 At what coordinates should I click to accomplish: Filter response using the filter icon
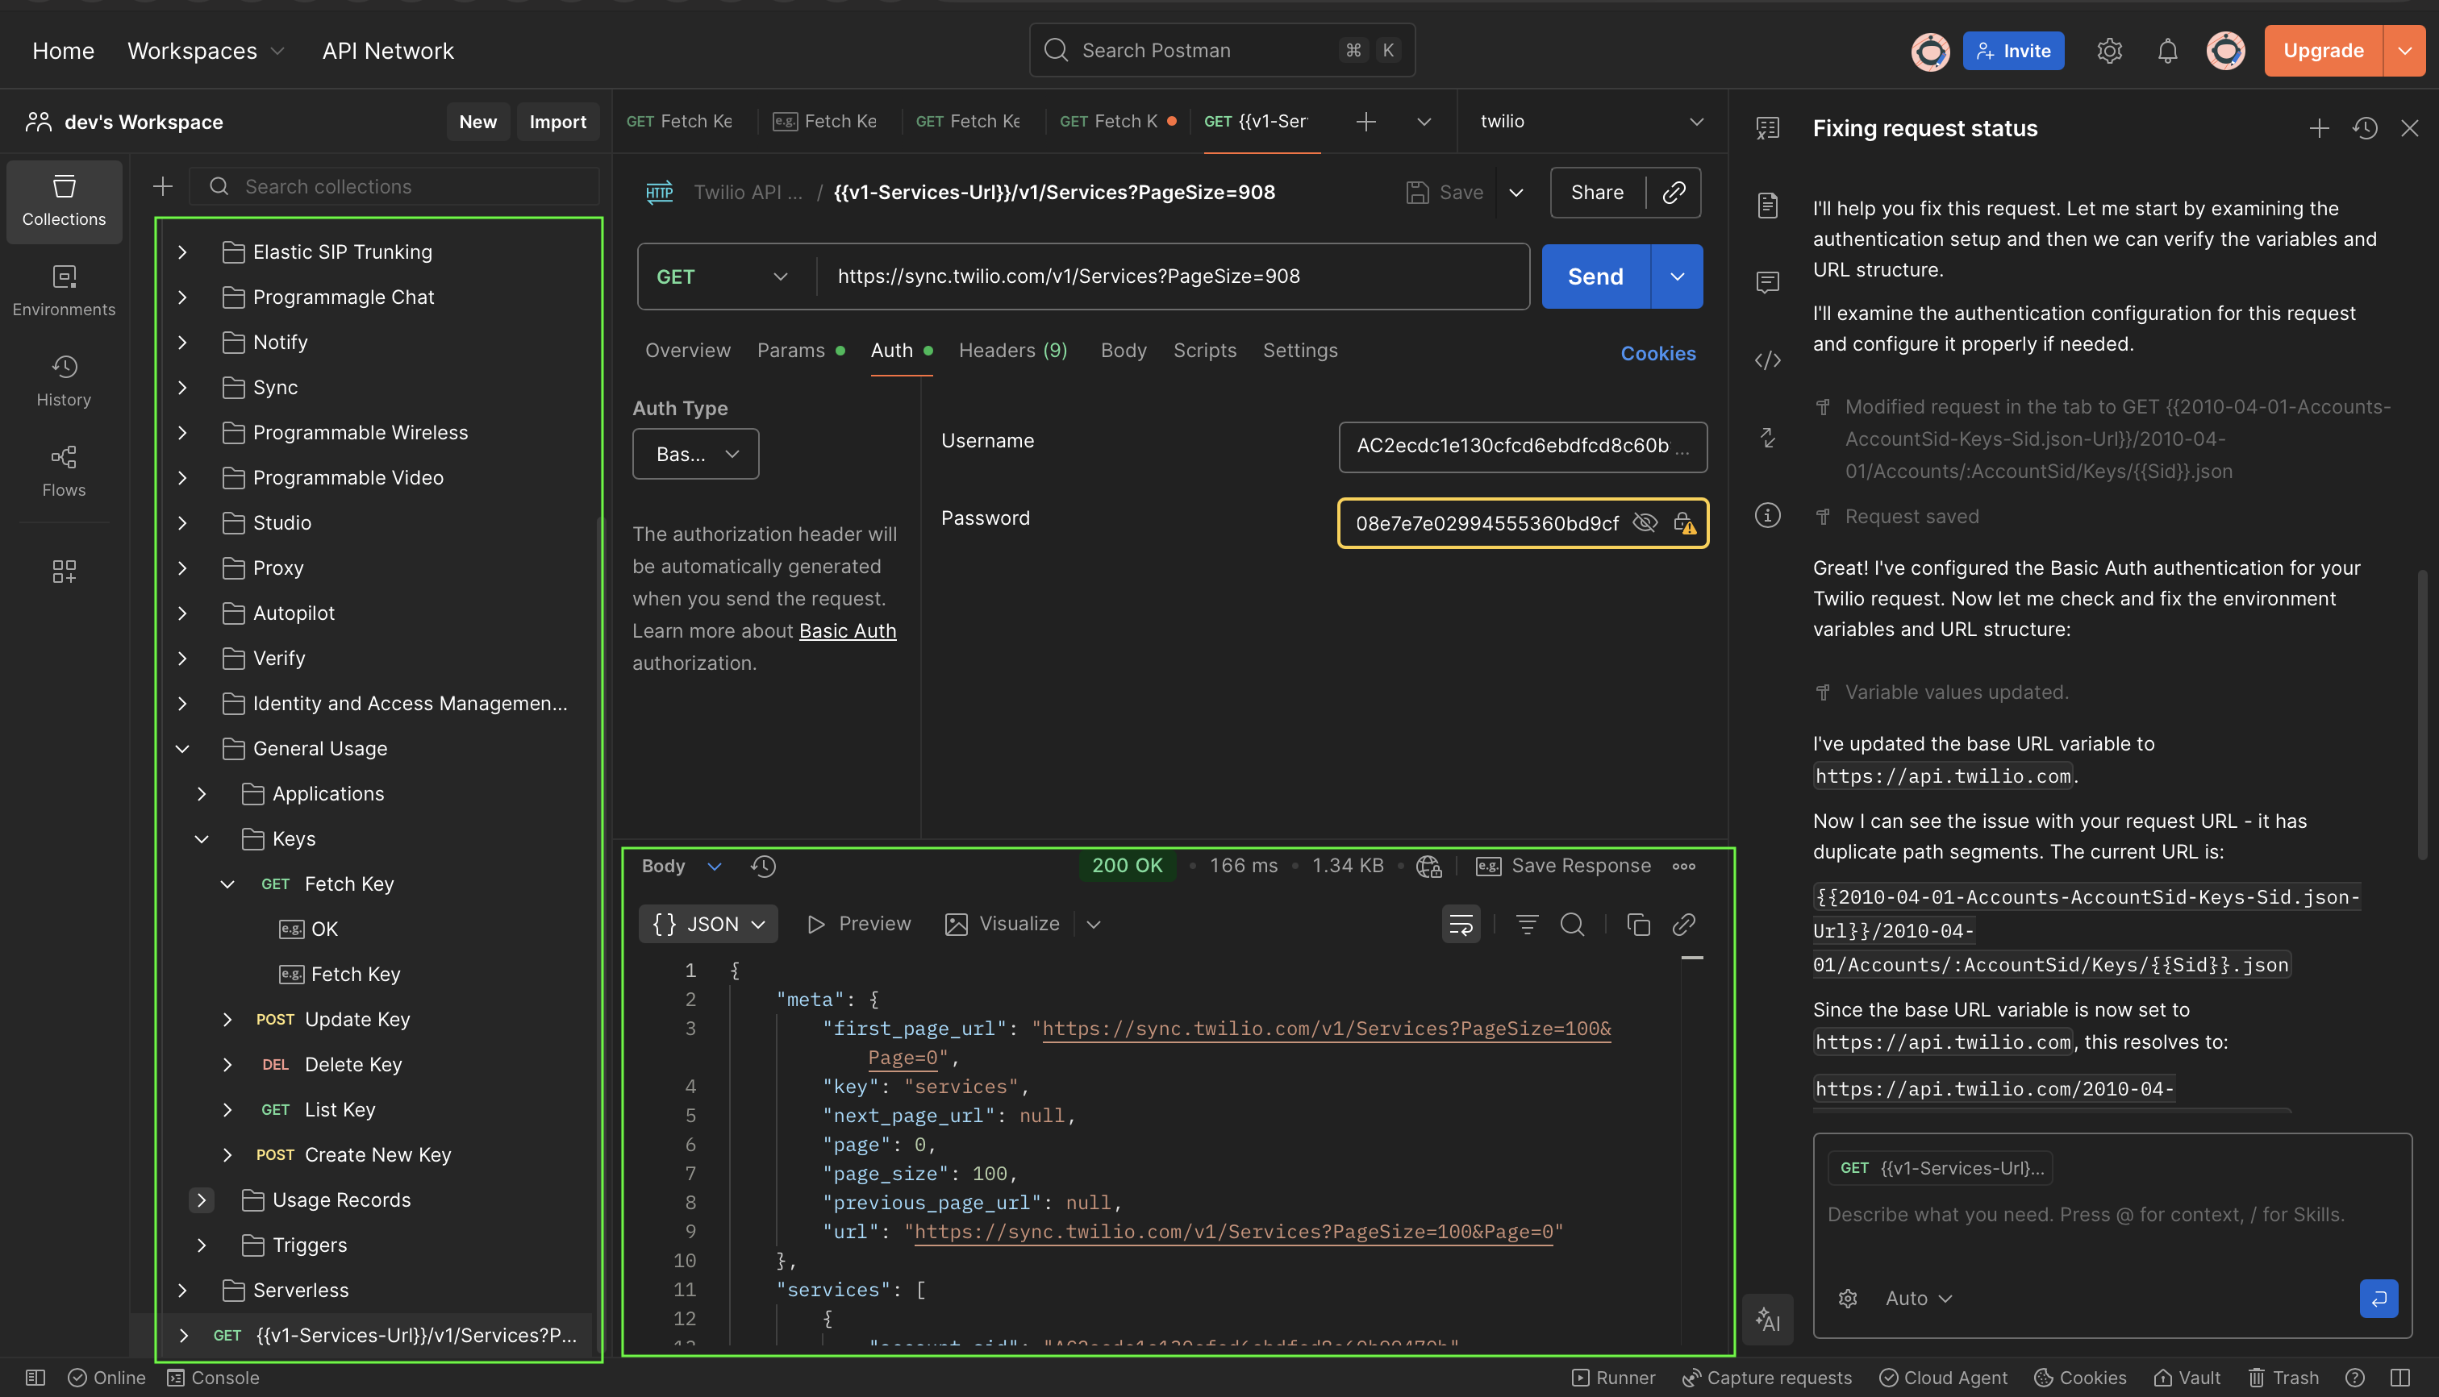pos(1526,924)
